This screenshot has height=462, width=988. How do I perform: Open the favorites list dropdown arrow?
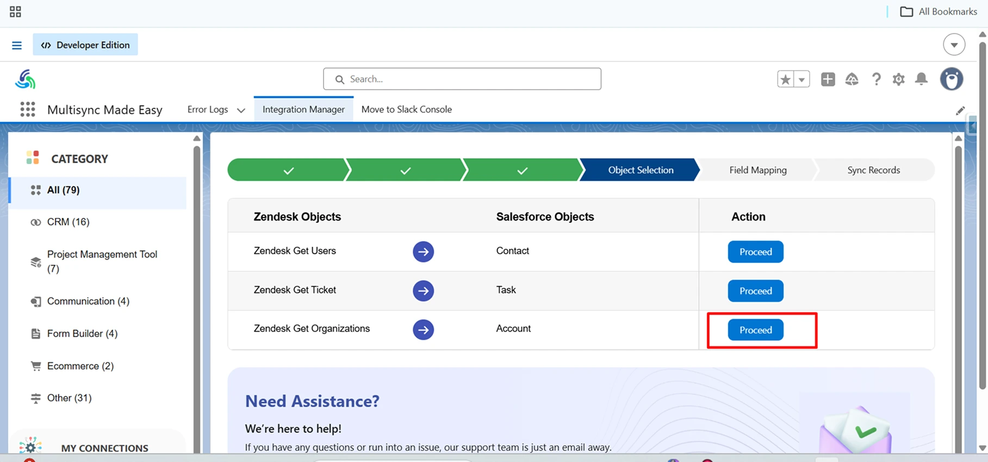coord(801,79)
